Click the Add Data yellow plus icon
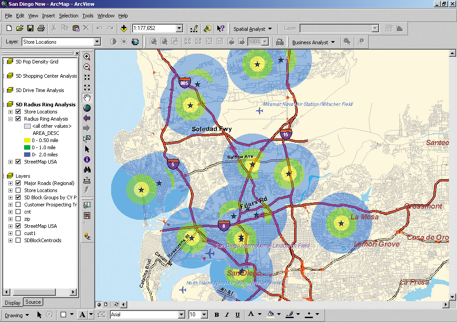Viewport: 457px width, 323px height. [124, 28]
